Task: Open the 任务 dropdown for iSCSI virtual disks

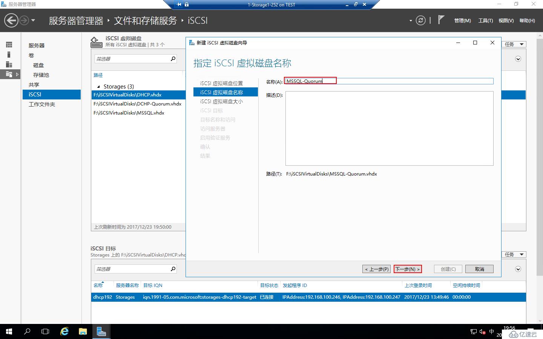Action: click(x=514, y=44)
